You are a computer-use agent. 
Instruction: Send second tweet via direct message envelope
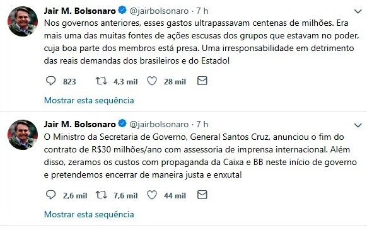(x=202, y=195)
